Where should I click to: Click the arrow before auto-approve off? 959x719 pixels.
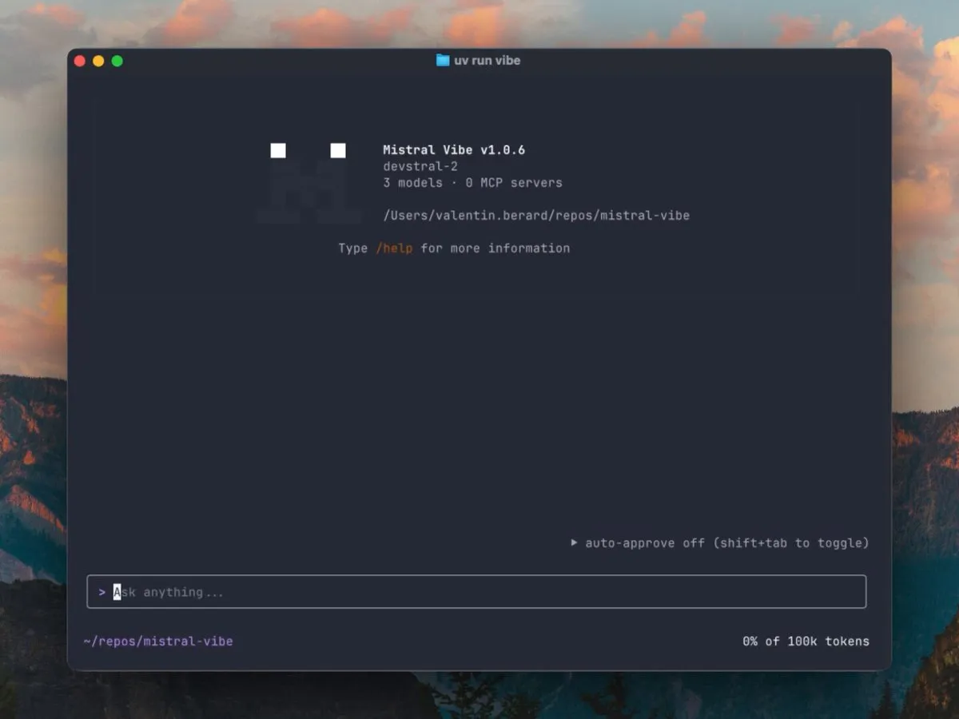tap(574, 542)
